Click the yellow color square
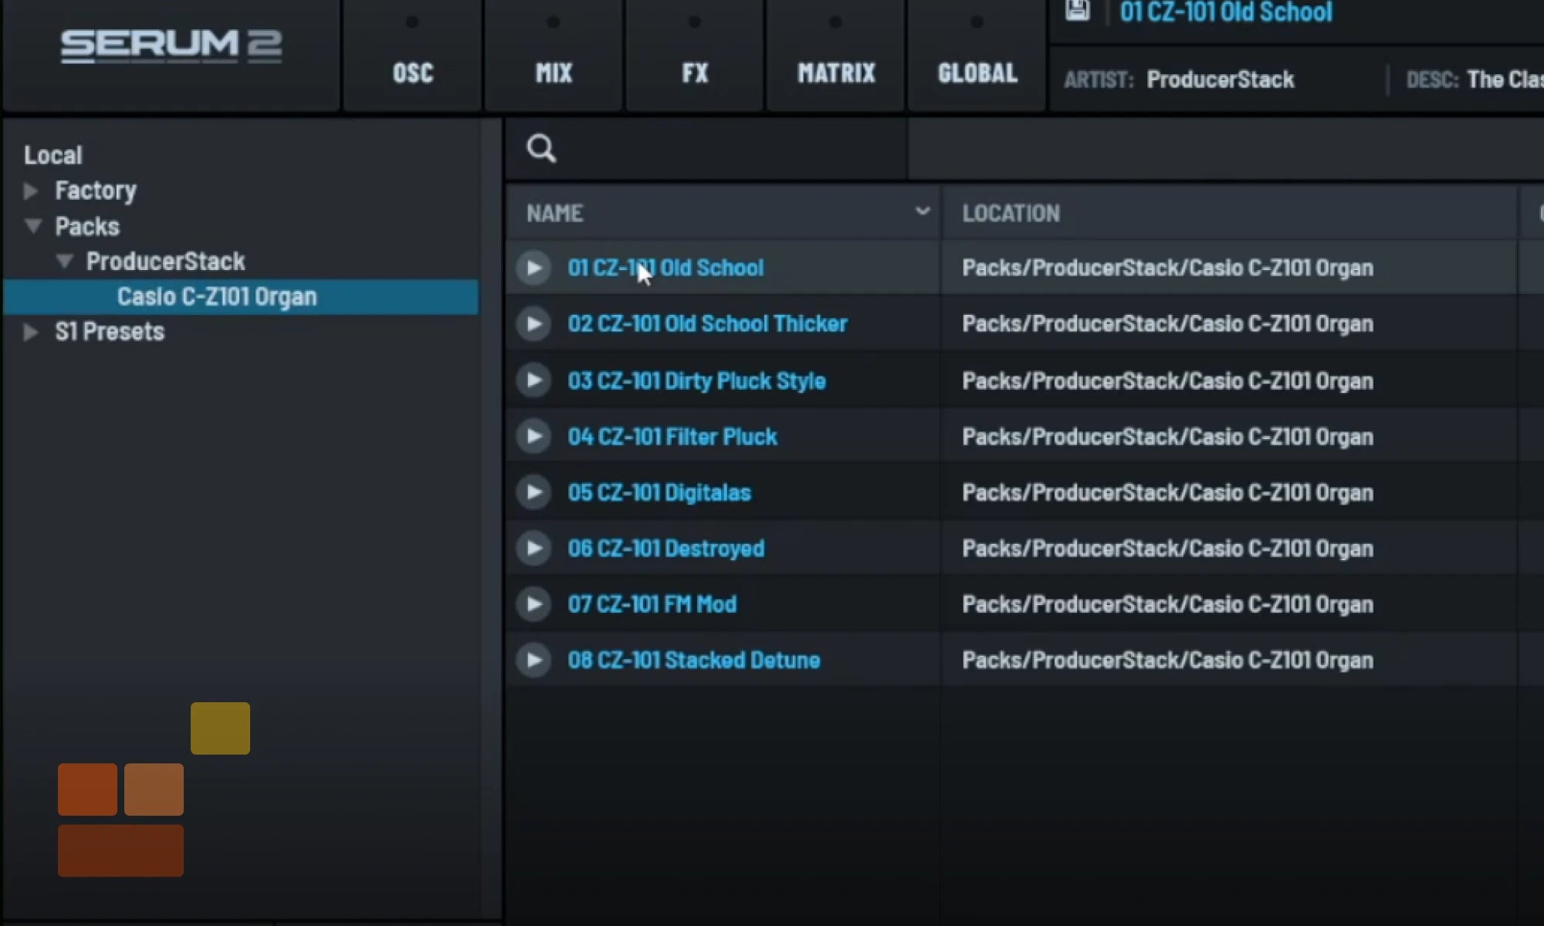The height and width of the screenshot is (926, 1544). click(220, 728)
